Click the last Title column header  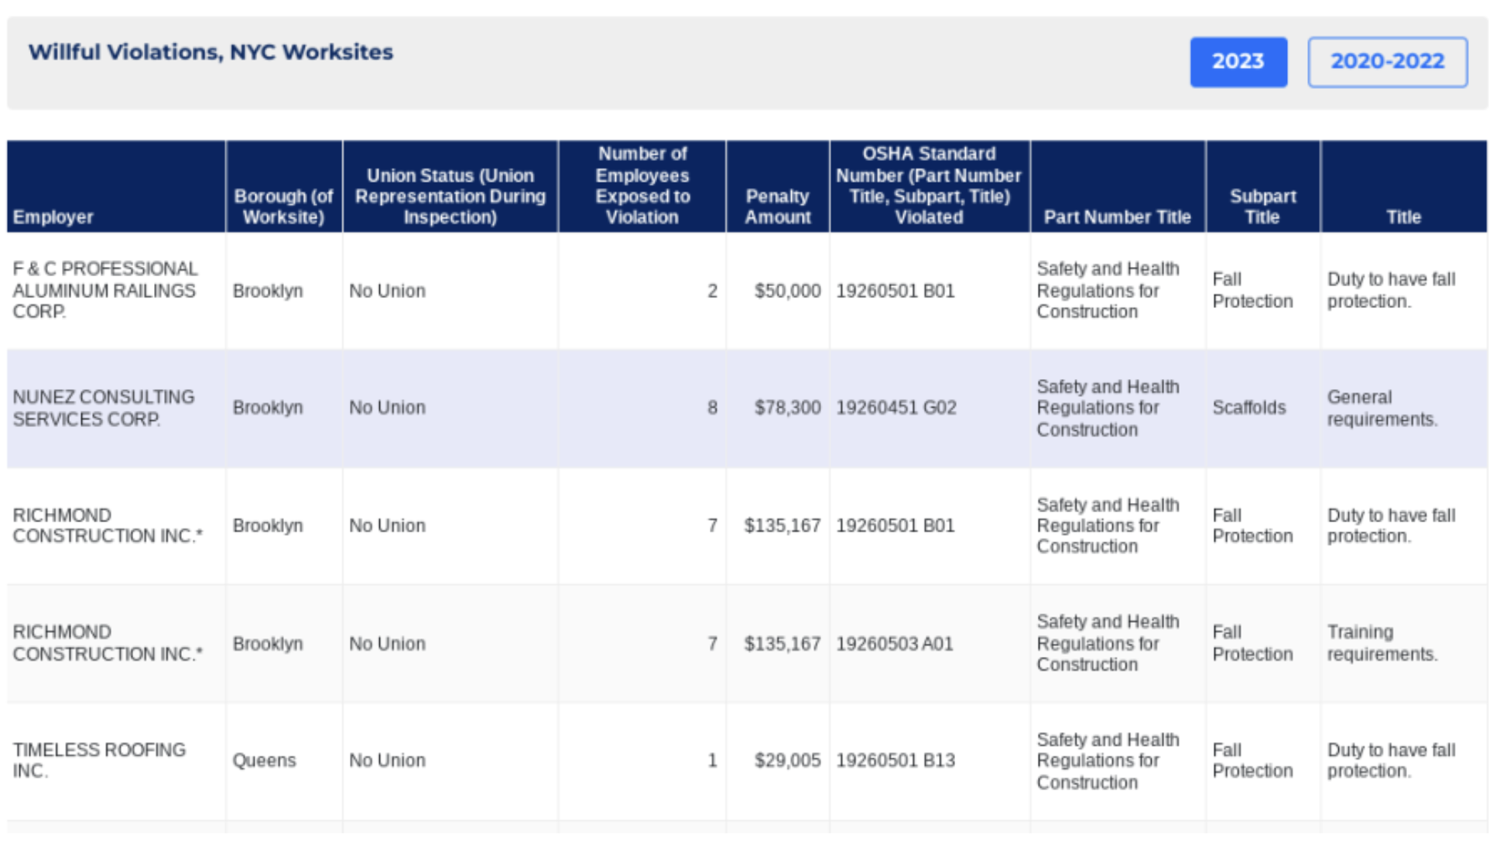[x=1402, y=217]
